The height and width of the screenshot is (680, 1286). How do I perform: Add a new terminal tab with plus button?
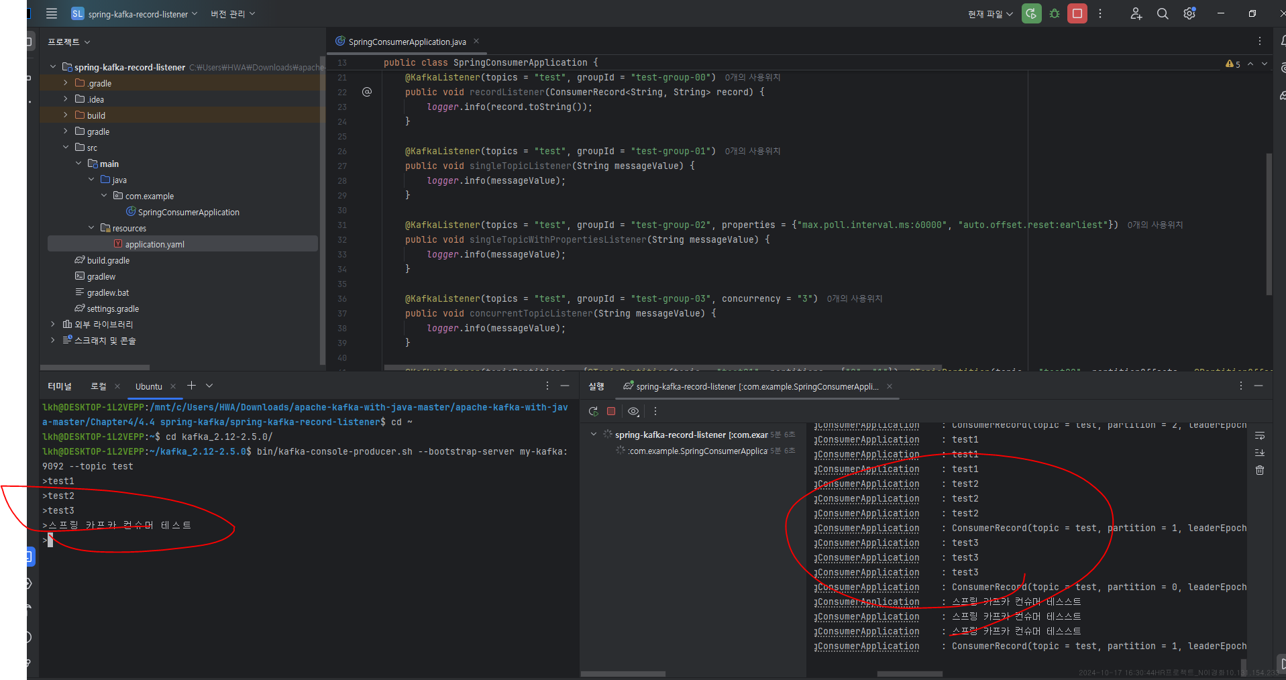[x=191, y=386]
